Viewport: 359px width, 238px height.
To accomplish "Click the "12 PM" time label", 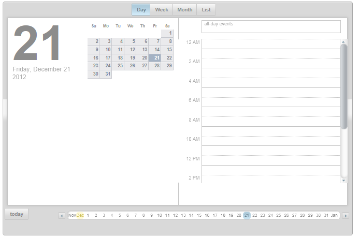I will point(193,159).
